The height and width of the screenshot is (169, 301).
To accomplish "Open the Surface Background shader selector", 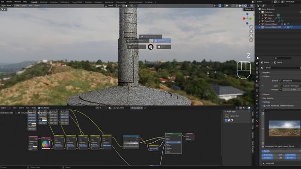I will tap(290, 81).
